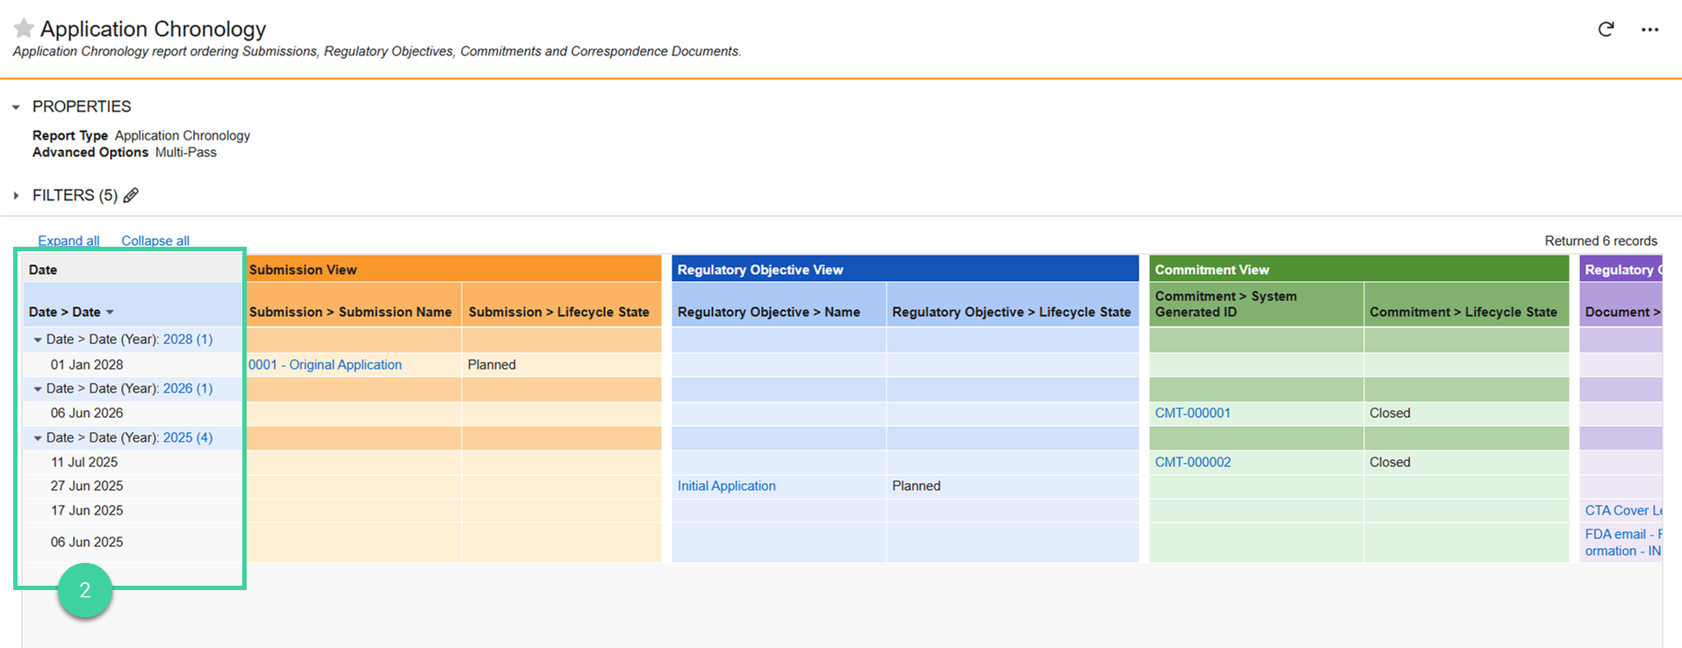Screen dimensions: 1682x648
Task: Refresh the Application Chronology report
Action: click(1606, 29)
